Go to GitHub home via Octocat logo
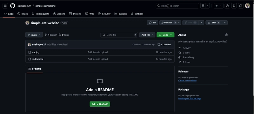254x114 pixels. pyautogui.click(x=13, y=6)
